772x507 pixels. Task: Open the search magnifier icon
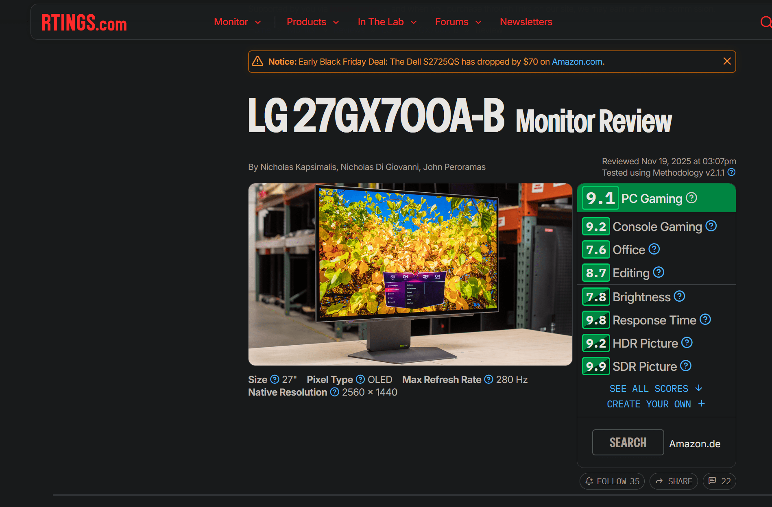click(x=766, y=22)
